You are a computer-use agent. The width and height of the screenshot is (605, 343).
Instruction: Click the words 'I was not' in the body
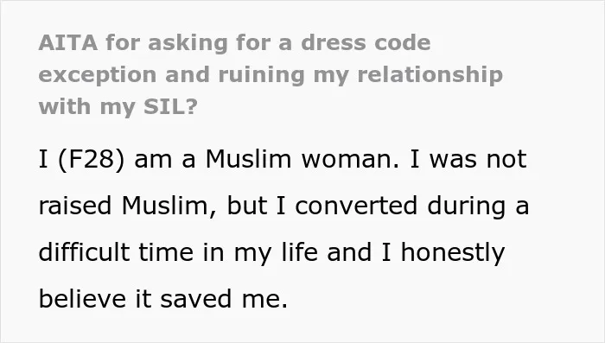(x=468, y=159)
